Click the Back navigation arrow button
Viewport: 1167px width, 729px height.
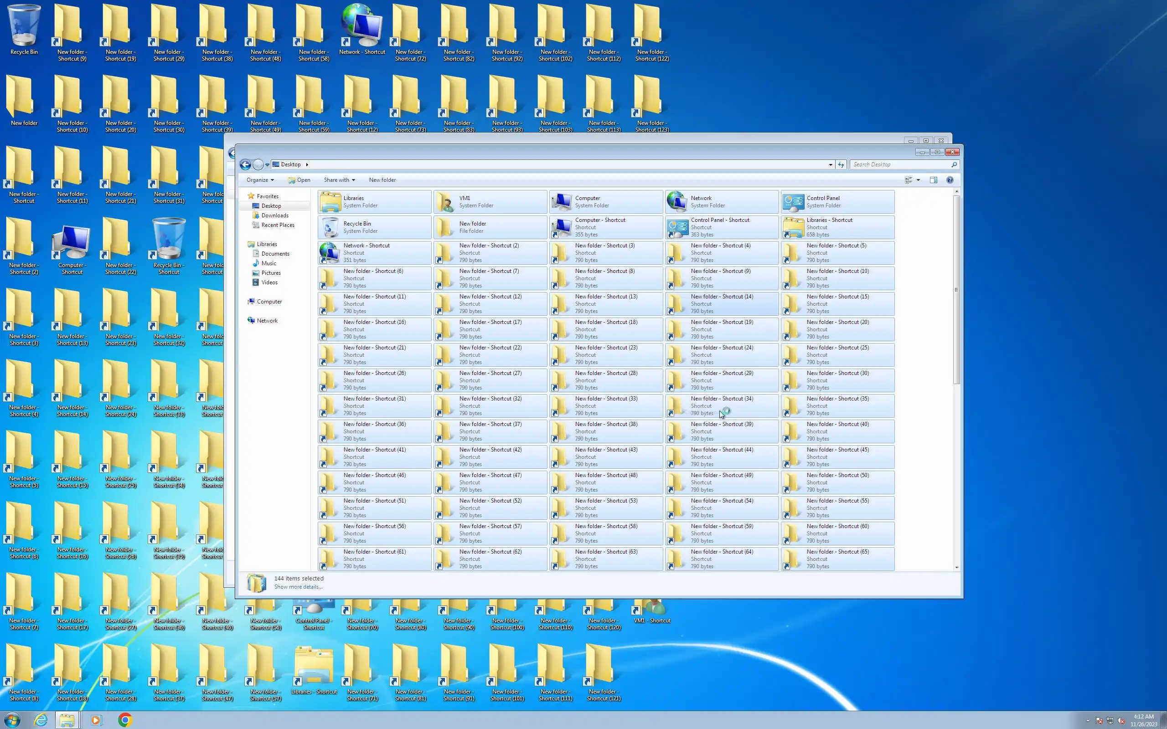(245, 165)
